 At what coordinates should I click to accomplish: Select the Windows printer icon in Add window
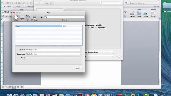click(x=34, y=18)
